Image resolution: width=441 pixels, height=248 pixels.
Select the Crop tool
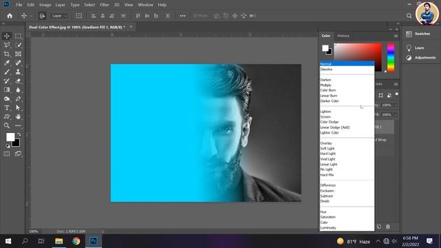click(7, 54)
